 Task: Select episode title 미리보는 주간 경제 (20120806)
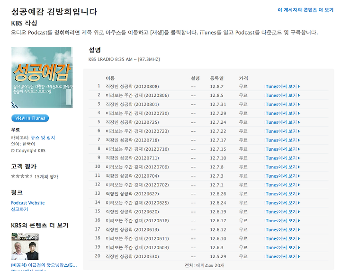[x=137, y=96]
